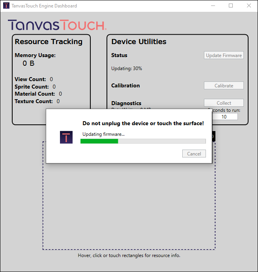Cancel the firmware update
This screenshot has height=272, width=258.
click(x=194, y=154)
